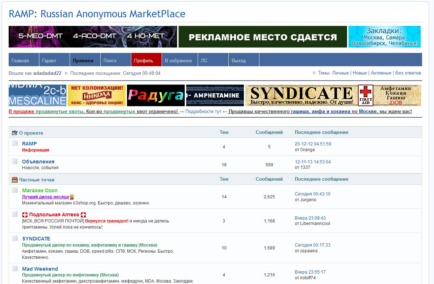Click the calendar icon beside Частные точки

(x=15, y=180)
